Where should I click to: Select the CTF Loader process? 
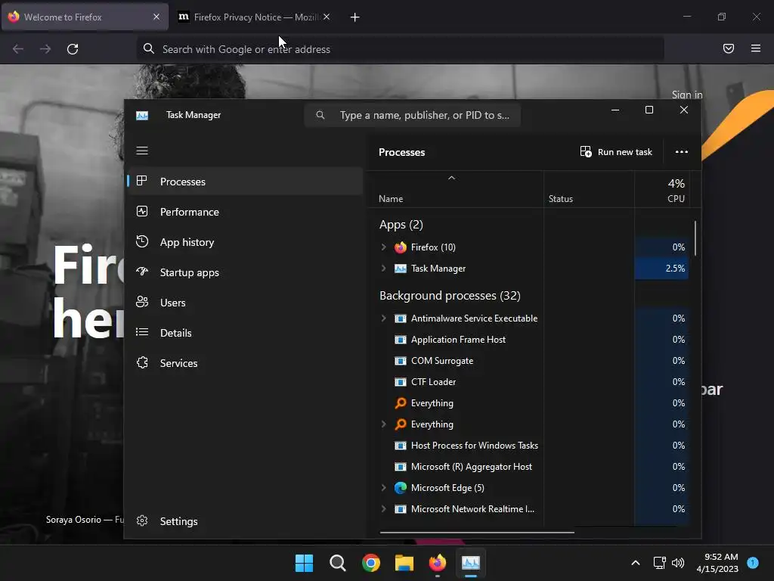coord(528,382)
